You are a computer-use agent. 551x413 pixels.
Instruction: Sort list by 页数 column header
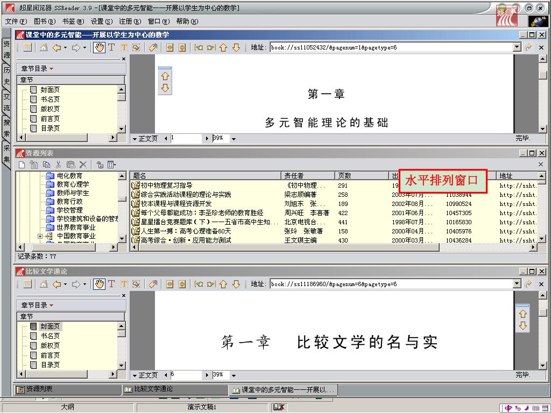coord(361,176)
